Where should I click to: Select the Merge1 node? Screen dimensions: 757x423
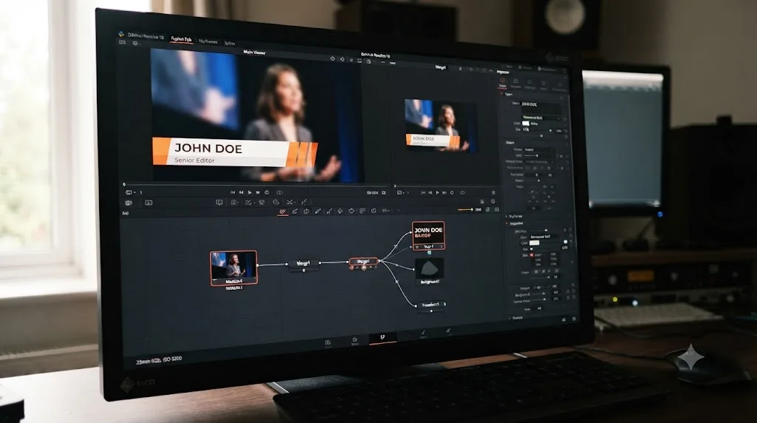[x=303, y=264]
